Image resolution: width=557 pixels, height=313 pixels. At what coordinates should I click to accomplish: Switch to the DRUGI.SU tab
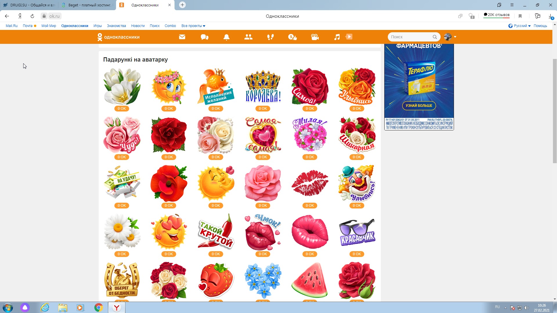tap(29, 5)
